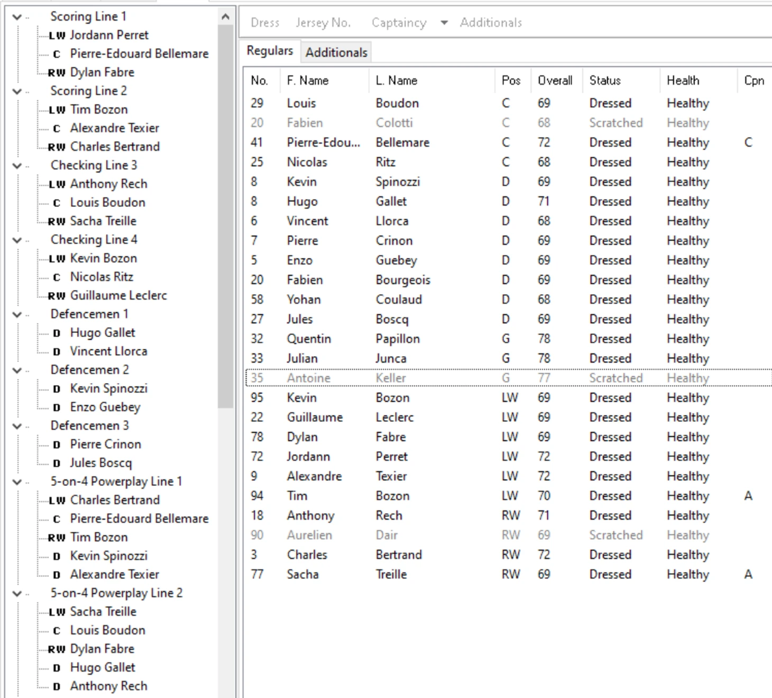
Task: Click Tim Bozon's alternate captain A cell
Action: 748,496
